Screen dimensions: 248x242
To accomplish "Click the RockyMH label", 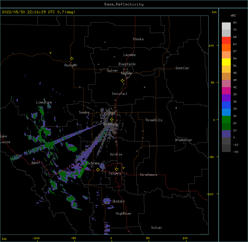I will tap(70, 65).
